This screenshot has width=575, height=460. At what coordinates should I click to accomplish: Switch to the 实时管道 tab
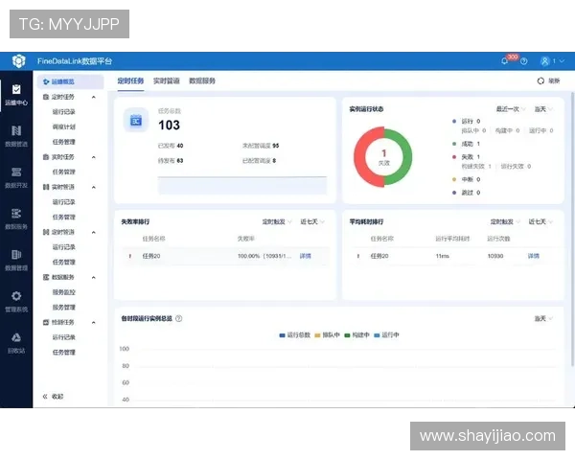166,81
